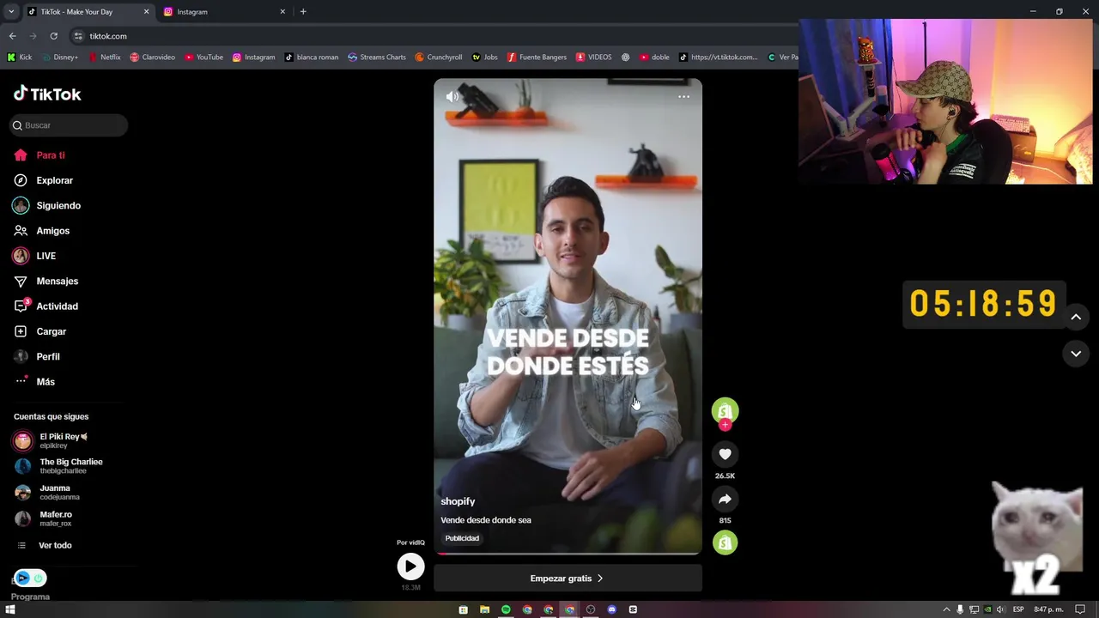Open the Streams Charts bookmark
The height and width of the screenshot is (618, 1099).
377,58
